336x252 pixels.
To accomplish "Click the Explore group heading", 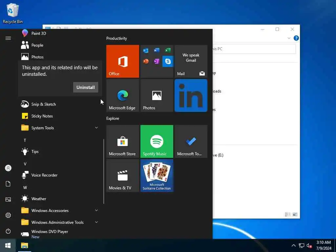I will point(113,118).
